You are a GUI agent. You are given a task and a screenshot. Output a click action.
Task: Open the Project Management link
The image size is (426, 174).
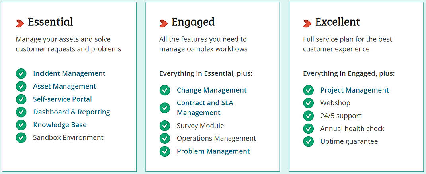(355, 90)
